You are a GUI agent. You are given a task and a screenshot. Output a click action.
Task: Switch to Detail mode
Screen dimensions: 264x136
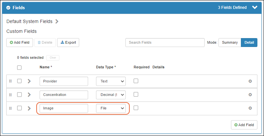[x=249, y=42]
